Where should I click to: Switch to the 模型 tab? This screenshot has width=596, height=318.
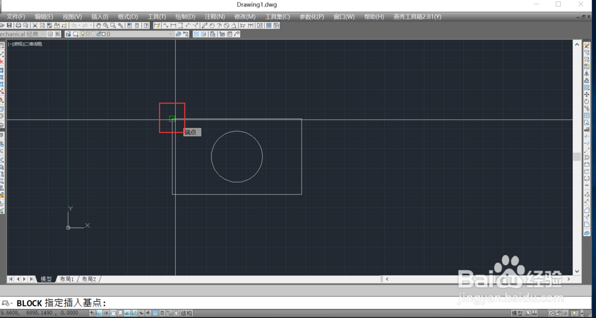[46, 279]
